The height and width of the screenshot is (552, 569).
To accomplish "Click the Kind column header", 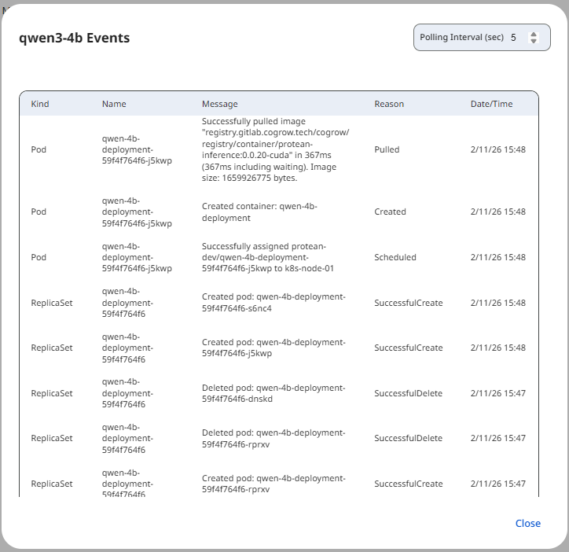I will 40,104.
